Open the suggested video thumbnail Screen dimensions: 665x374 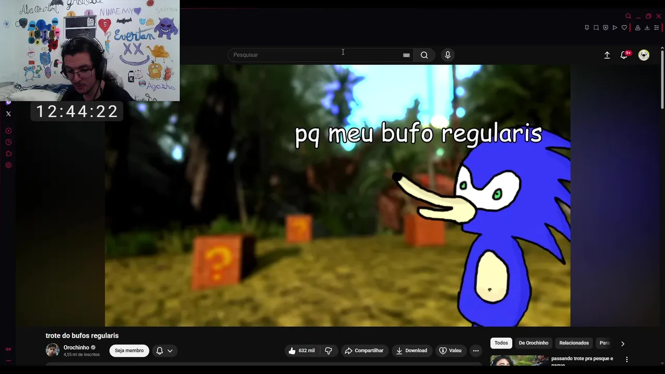(x=520, y=360)
